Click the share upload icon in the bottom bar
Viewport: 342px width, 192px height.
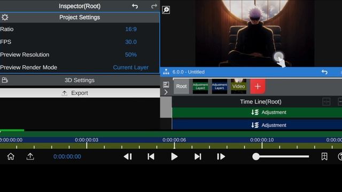pyautogui.click(x=30, y=156)
